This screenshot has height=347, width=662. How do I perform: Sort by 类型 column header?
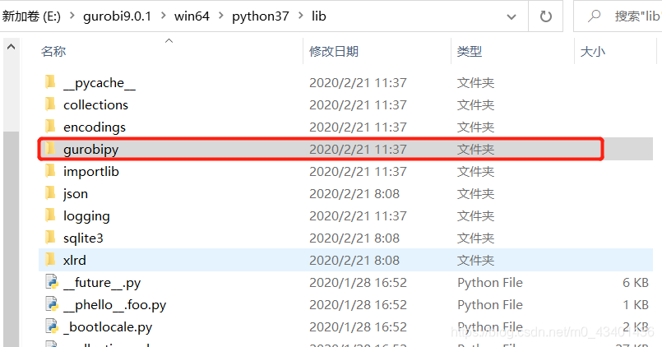pos(469,51)
